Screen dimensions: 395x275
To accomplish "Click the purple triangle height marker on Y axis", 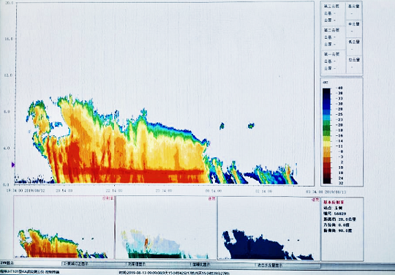I will click(13, 165).
